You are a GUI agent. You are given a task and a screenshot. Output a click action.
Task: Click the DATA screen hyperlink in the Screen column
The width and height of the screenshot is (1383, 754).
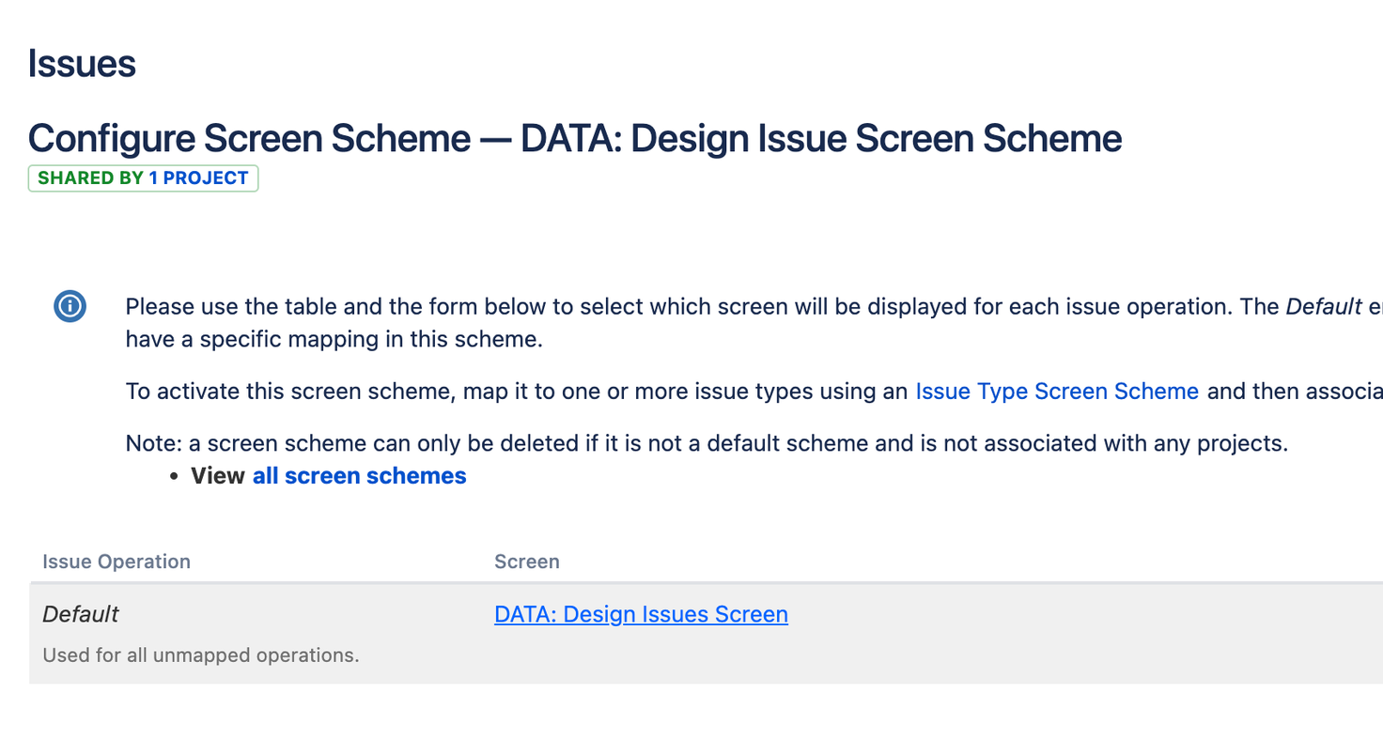pyautogui.click(x=640, y=613)
